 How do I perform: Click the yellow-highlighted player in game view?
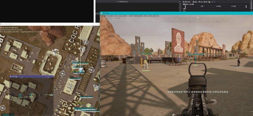[x=145, y=62]
